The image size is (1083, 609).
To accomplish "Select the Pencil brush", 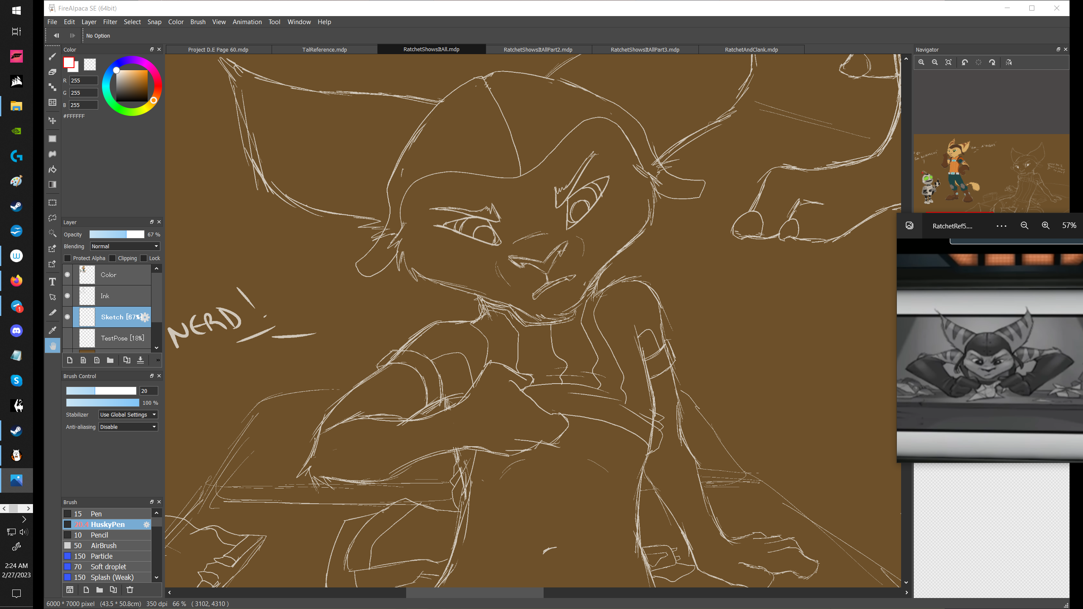I will [107, 535].
